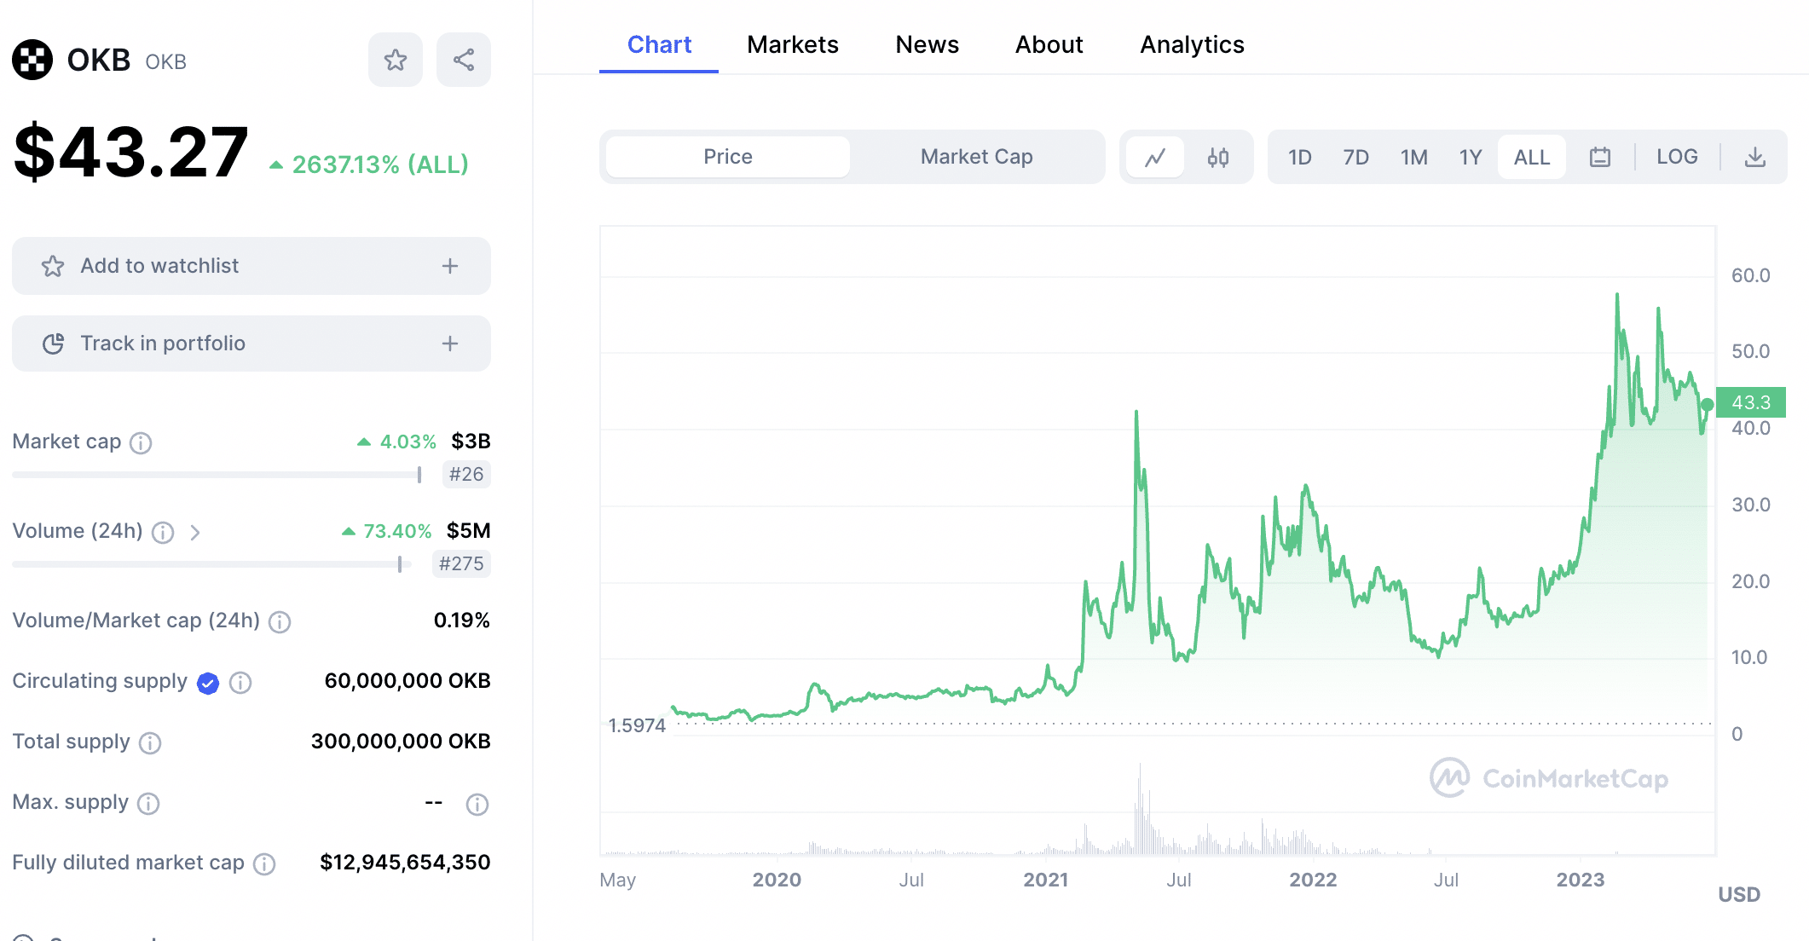1809x941 pixels.
Task: Select 1Y time range
Action: 1471,157
